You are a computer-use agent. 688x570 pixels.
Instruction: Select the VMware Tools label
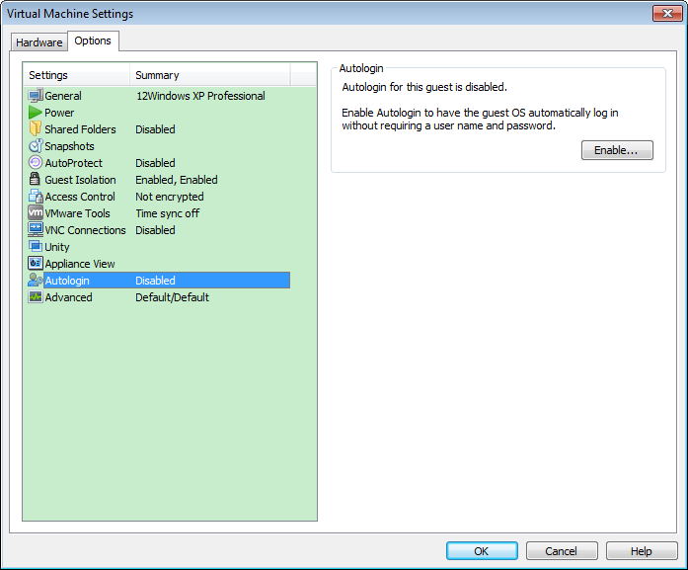pyautogui.click(x=77, y=213)
